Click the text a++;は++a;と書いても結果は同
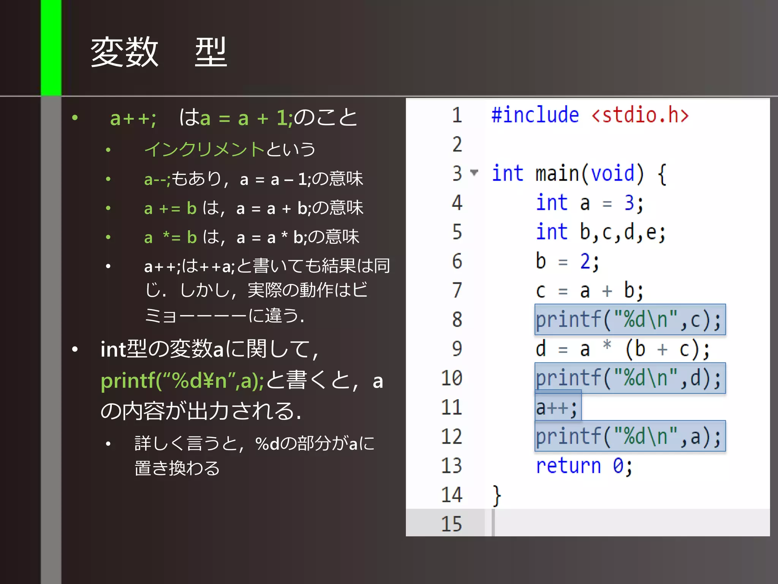Screen dimensions: 778x584 click(267, 266)
